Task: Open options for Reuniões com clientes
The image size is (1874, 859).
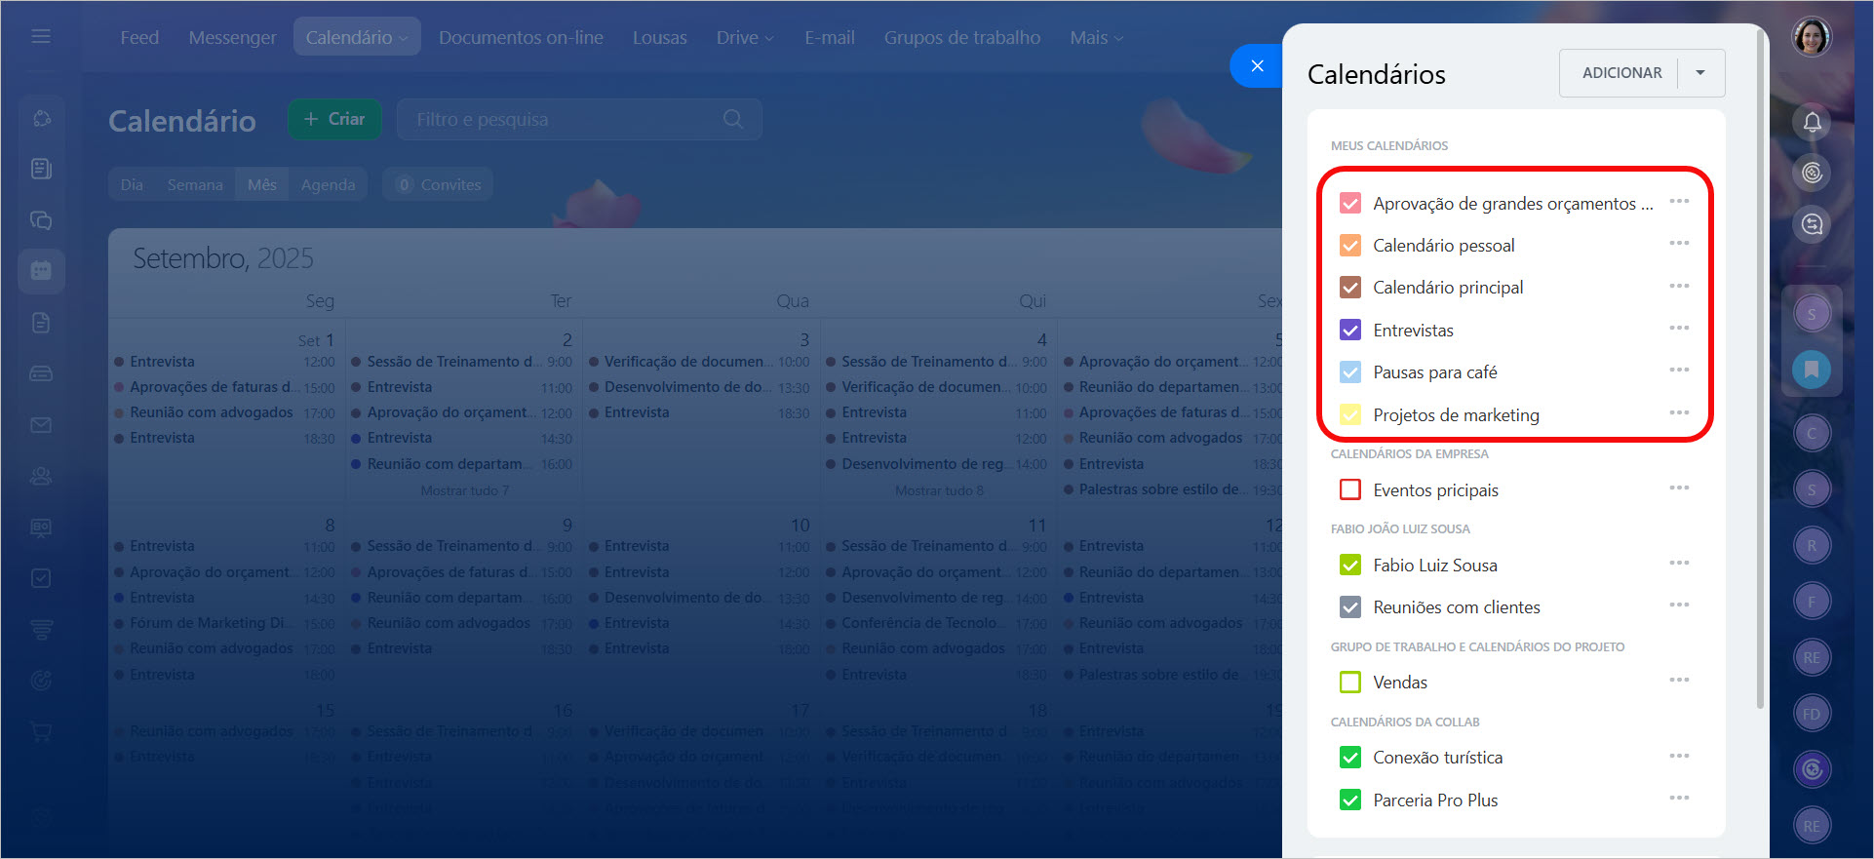Action: (x=1678, y=605)
